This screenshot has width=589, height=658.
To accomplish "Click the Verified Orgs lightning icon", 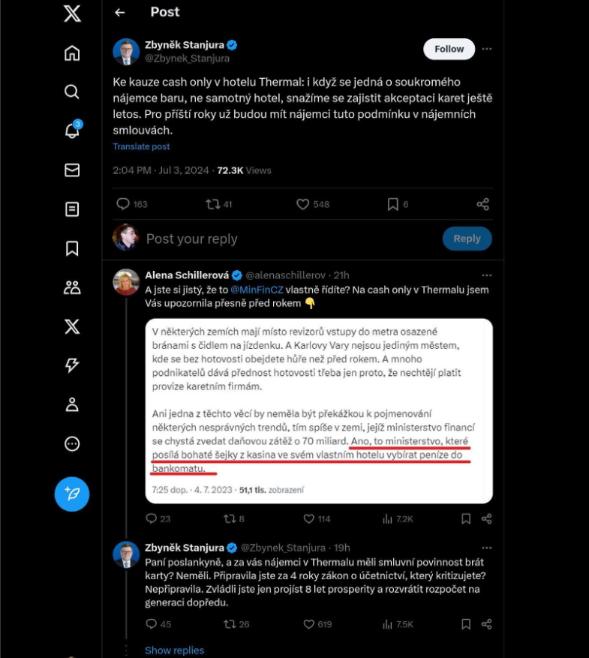I will tap(72, 365).
